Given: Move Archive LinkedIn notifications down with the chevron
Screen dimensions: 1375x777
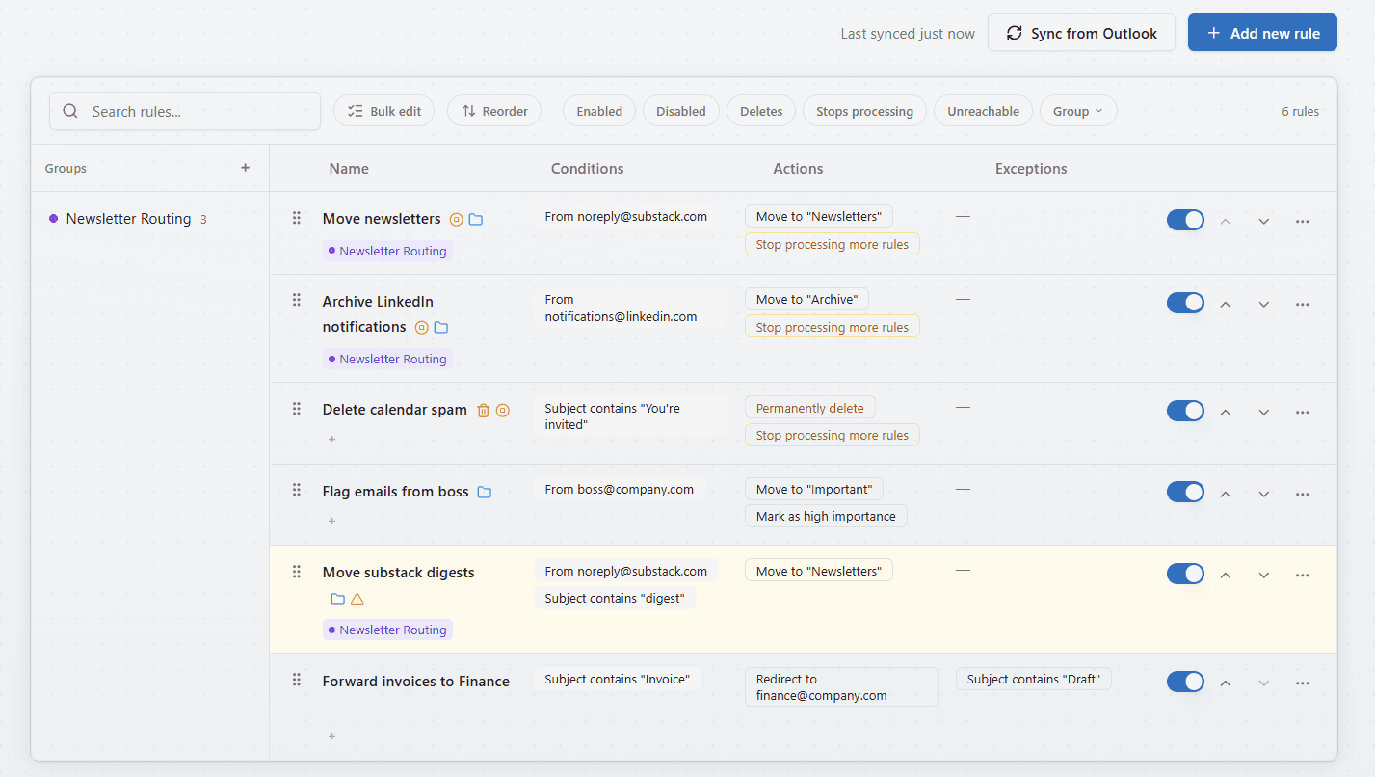Looking at the screenshot, I should (1263, 303).
